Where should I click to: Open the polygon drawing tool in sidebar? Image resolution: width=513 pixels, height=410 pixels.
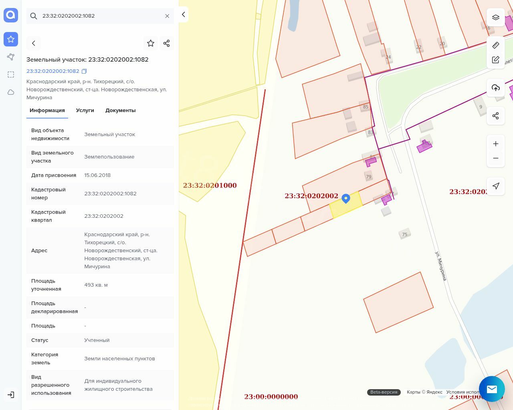(11, 57)
